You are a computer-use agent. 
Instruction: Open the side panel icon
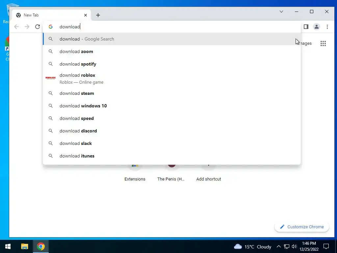[x=306, y=27]
